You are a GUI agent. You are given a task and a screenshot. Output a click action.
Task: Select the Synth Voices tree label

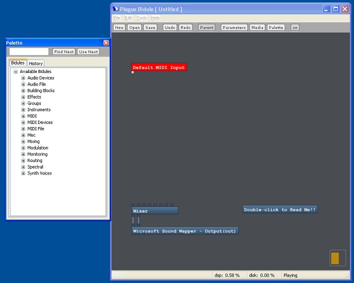tap(39, 173)
